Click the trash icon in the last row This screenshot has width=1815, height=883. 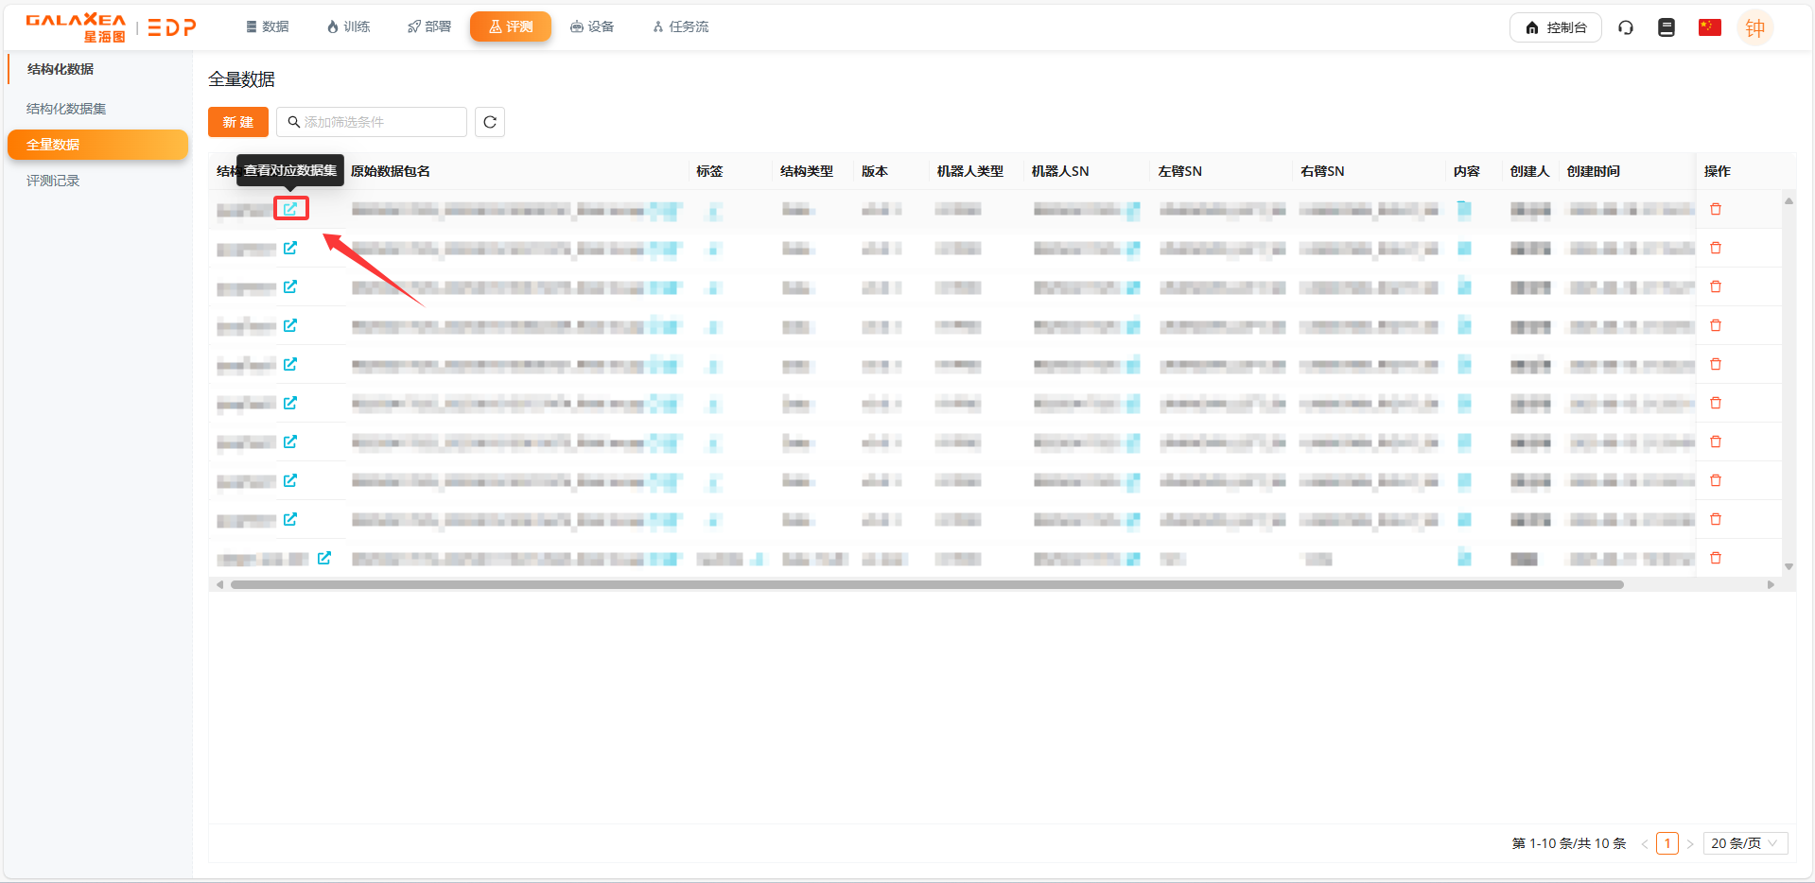(x=1716, y=558)
